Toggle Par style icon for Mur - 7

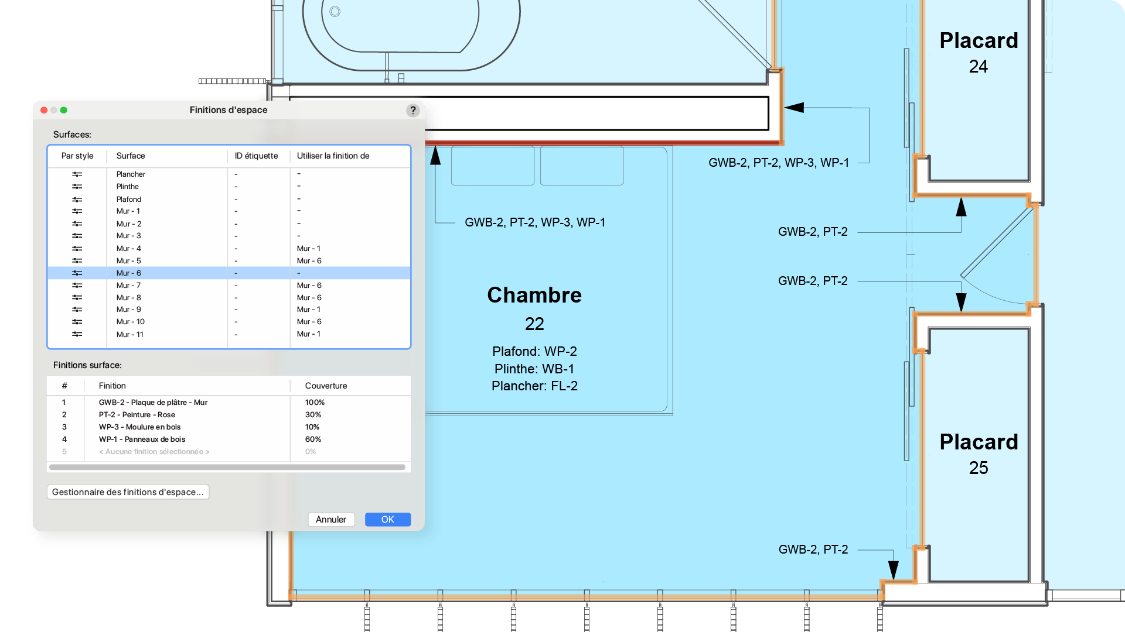[77, 286]
